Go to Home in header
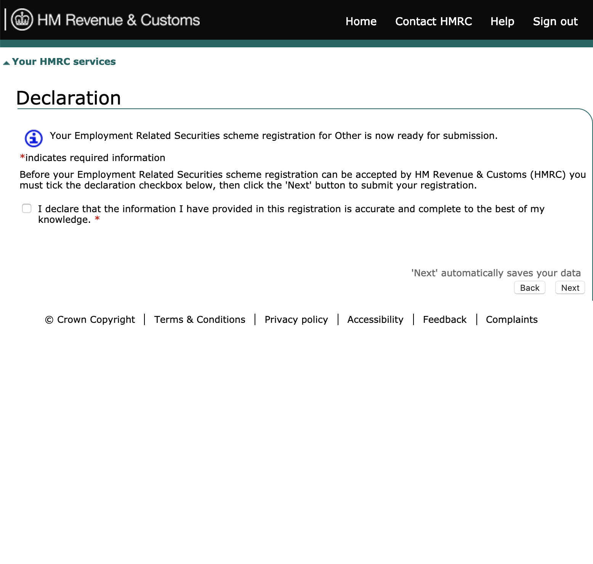 click(x=361, y=21)
